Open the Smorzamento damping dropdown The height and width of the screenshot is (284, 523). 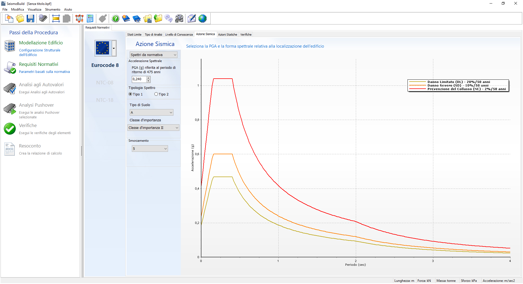[x=150, y=149]
